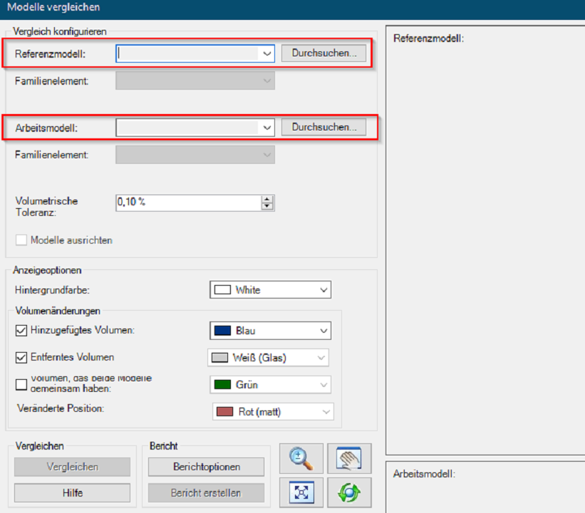Check the shared volume (gemeinsam haben) checkbox
This screenshot has height=513, width=585.
point(21,384)
